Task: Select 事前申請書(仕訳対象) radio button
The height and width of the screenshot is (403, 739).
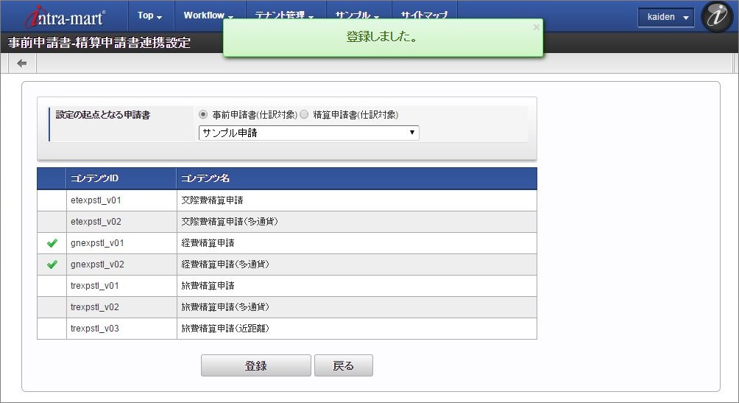Action: [203, 114]
